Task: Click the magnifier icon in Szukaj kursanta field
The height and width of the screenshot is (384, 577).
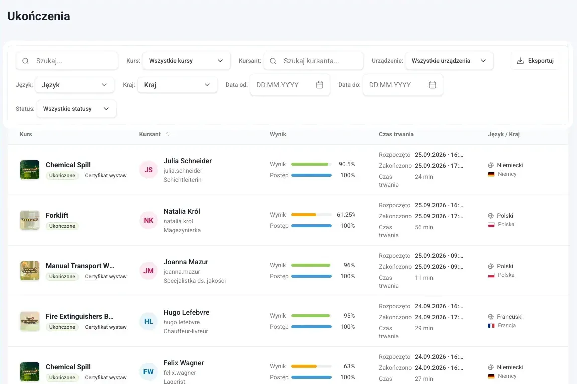Action: (x=273, y=61)
